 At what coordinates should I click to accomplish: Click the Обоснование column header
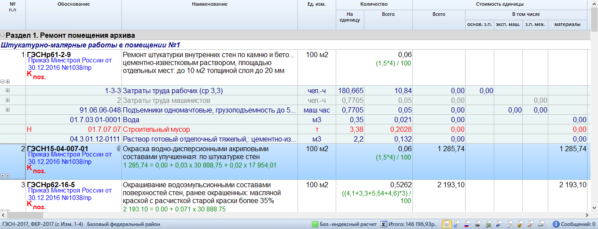tap(73, 4)
